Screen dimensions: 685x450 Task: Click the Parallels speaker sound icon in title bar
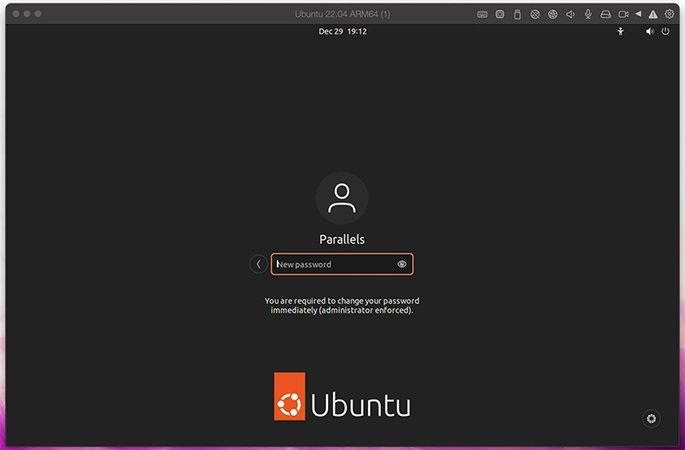[x=570, y=15]
